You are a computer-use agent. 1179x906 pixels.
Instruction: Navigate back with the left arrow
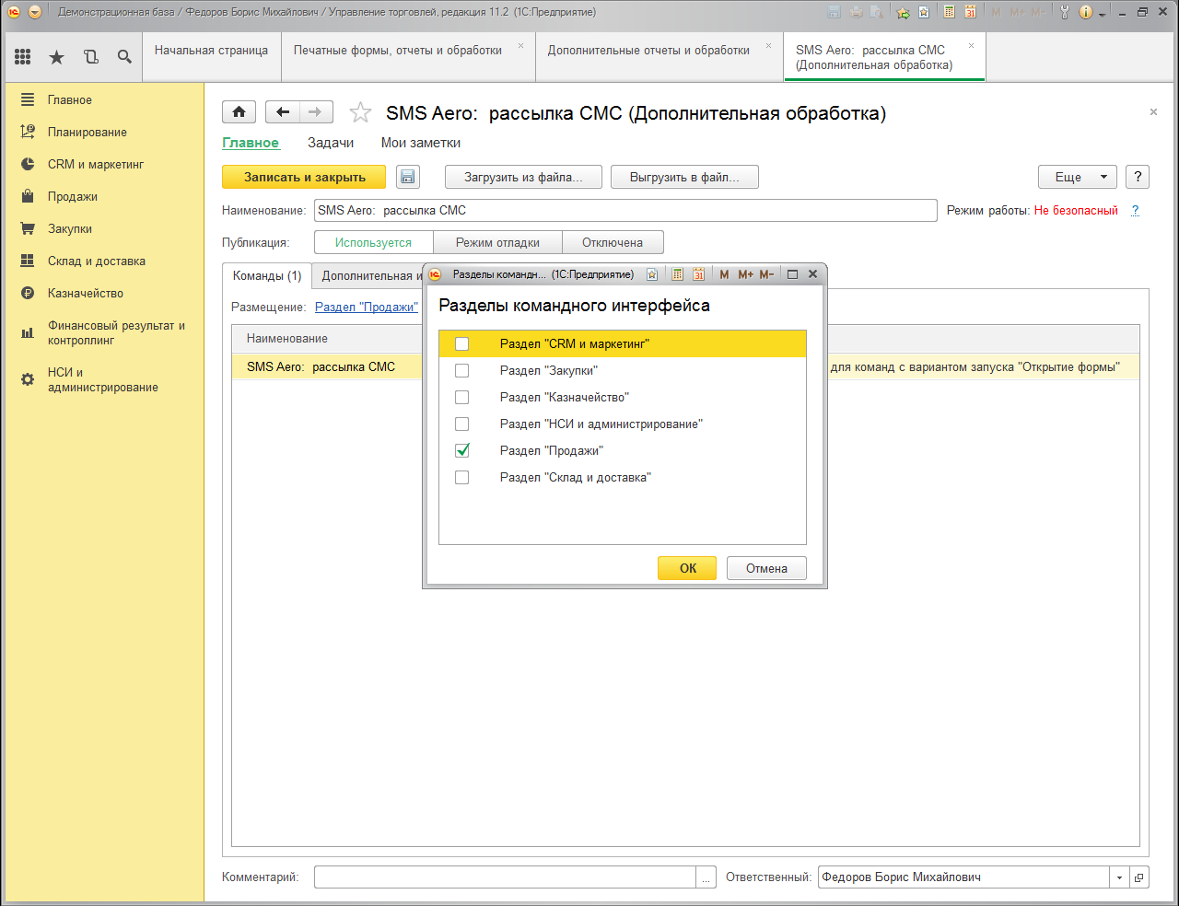point(283,112)
